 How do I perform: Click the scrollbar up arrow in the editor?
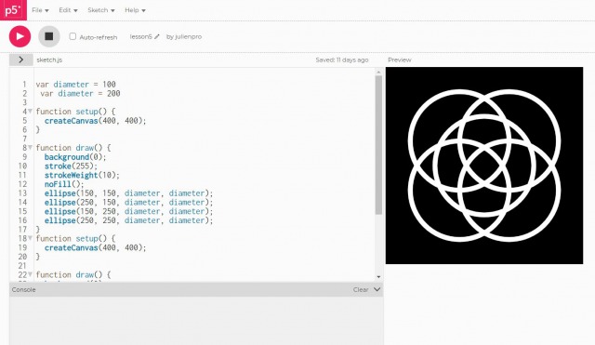tap(378, 72)
